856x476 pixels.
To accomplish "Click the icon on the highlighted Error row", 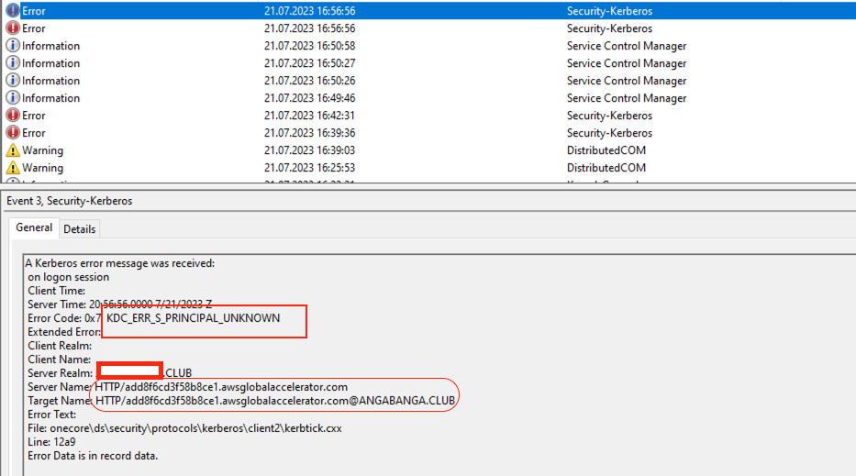I will (13, 11).
